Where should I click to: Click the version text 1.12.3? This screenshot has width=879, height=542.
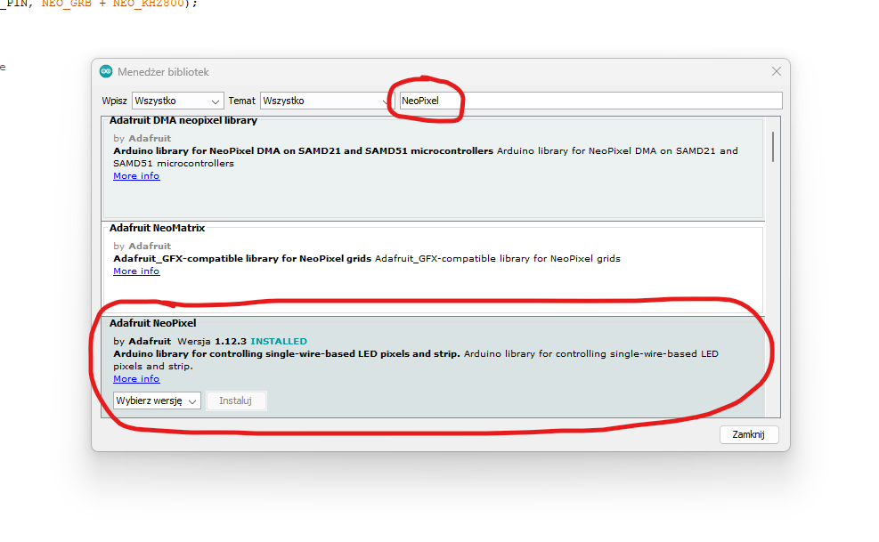coord(231,342)
